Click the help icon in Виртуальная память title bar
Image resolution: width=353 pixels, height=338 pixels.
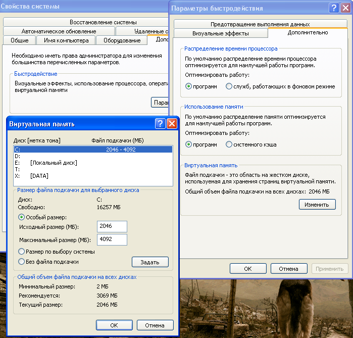(160, 123)
